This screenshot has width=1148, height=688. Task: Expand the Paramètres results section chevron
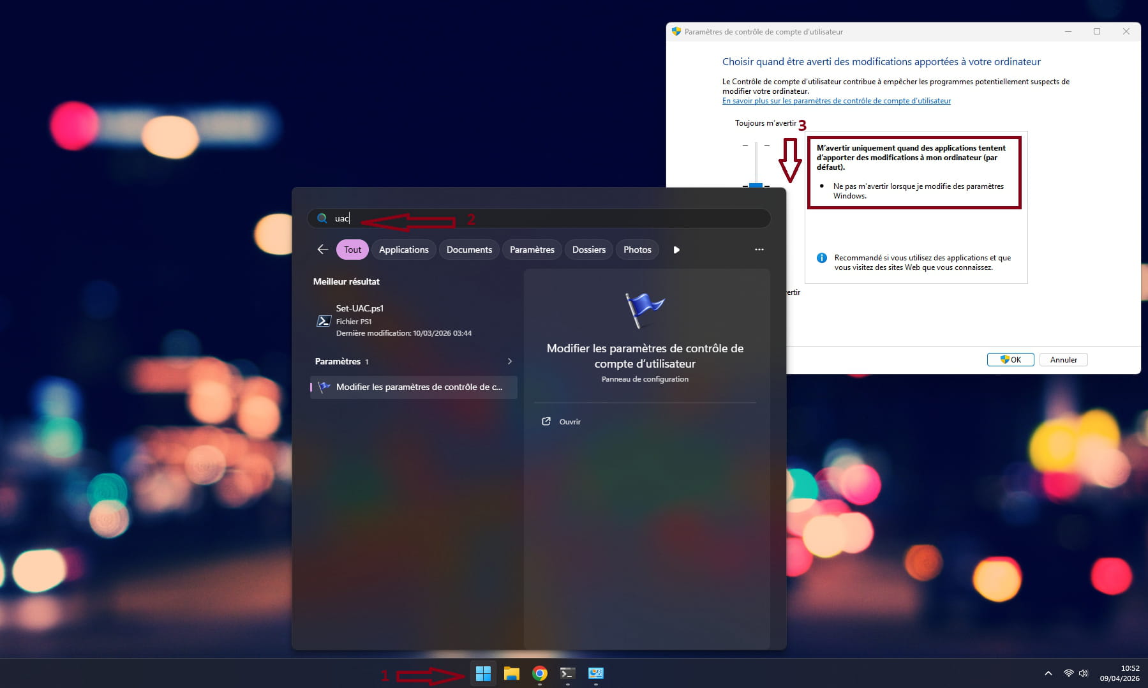coord(509,361)
